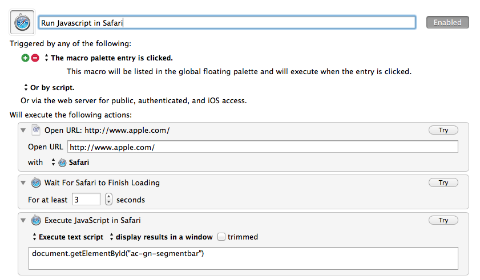Click the Open URL action icon
Image resolution: width=480 pixels, height=280 pixels.
(x=36, y=130)
